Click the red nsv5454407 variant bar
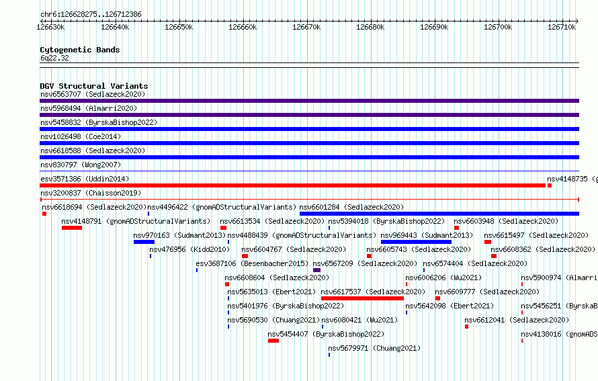This screenshot has width=598, height=381. 273,341
